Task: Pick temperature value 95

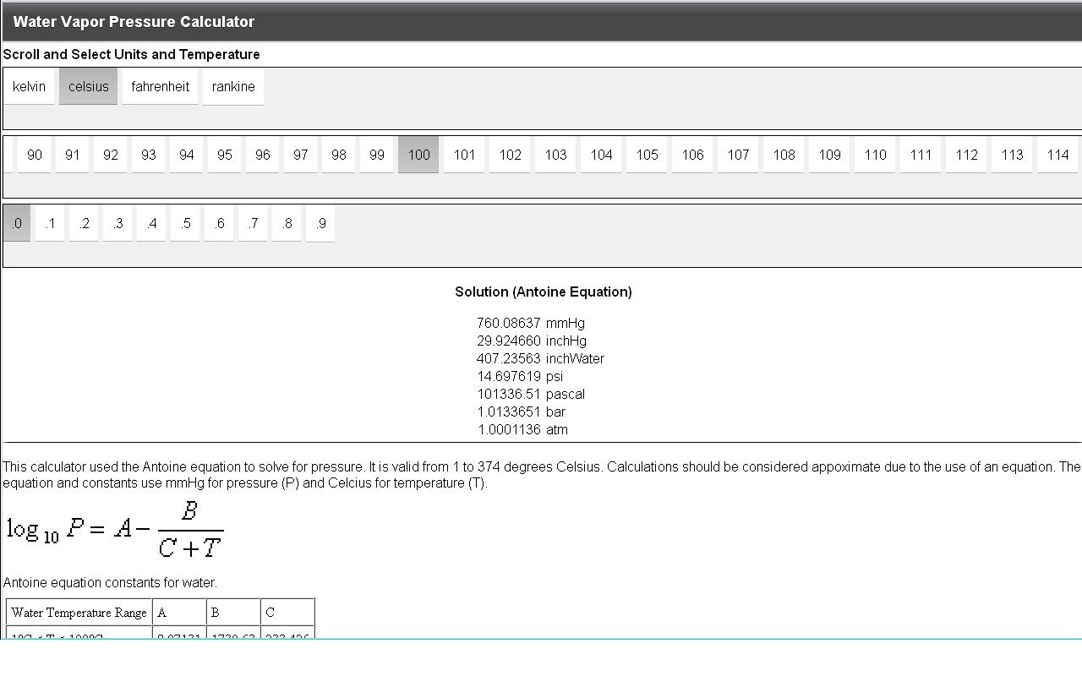Action: (225, 155)
